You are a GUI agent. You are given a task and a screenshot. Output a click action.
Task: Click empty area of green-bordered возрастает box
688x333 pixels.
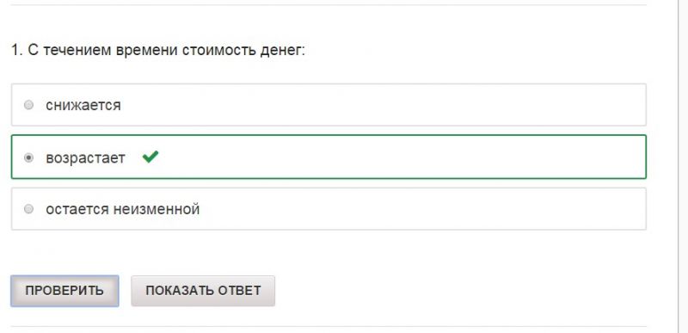point(395,157)
